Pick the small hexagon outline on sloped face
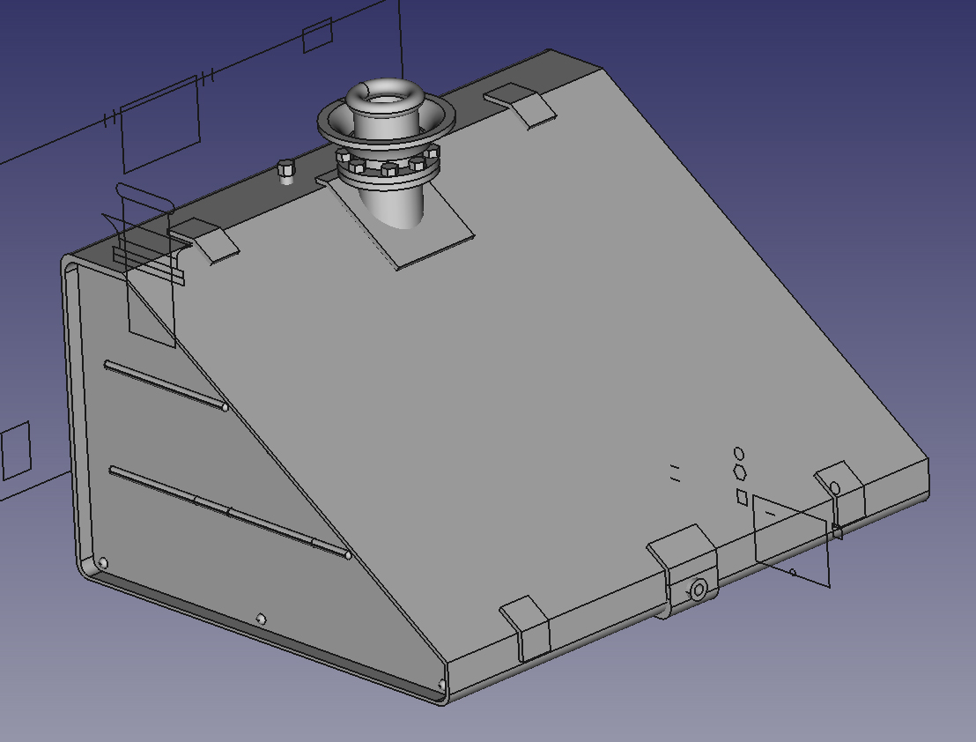 [x=740, y=472]
